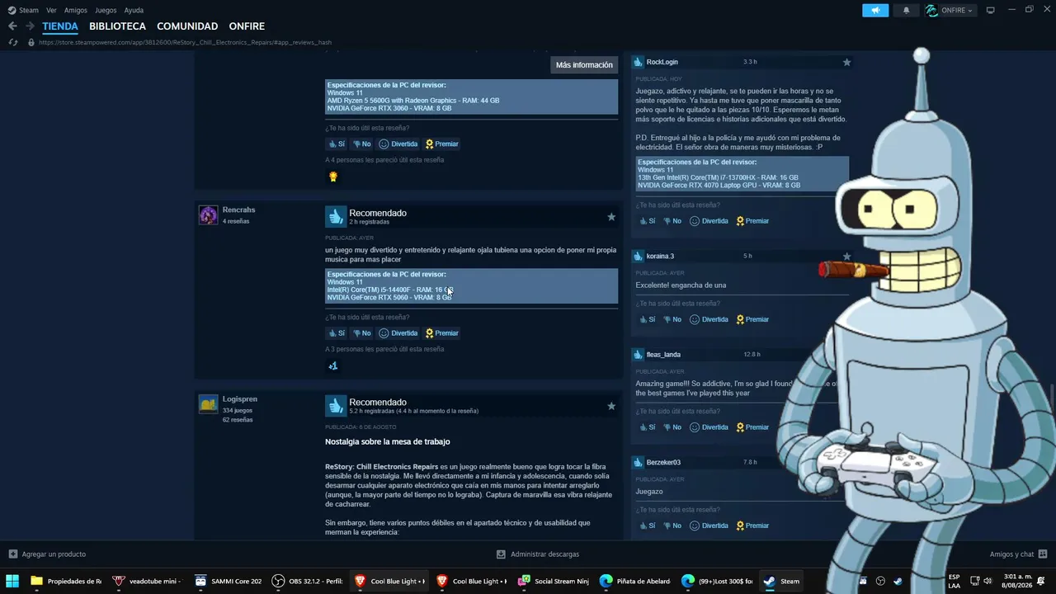Click the Steam icon in the taskbar
This screenshot has height=594, width=1056.
[x=780, y=581]
